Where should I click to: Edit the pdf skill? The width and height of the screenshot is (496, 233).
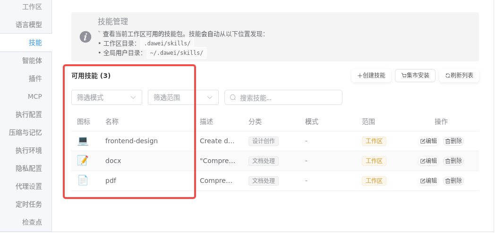(428, 181)
